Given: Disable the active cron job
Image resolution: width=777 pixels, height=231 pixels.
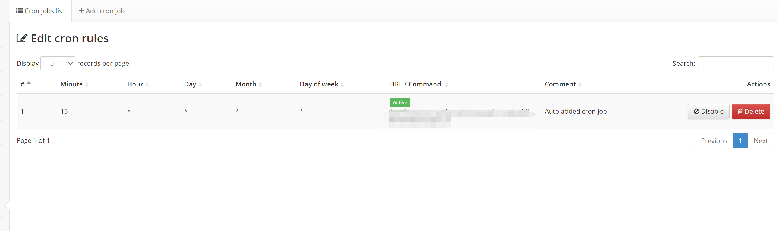Looking at the screenshot, I should [708, 112].
